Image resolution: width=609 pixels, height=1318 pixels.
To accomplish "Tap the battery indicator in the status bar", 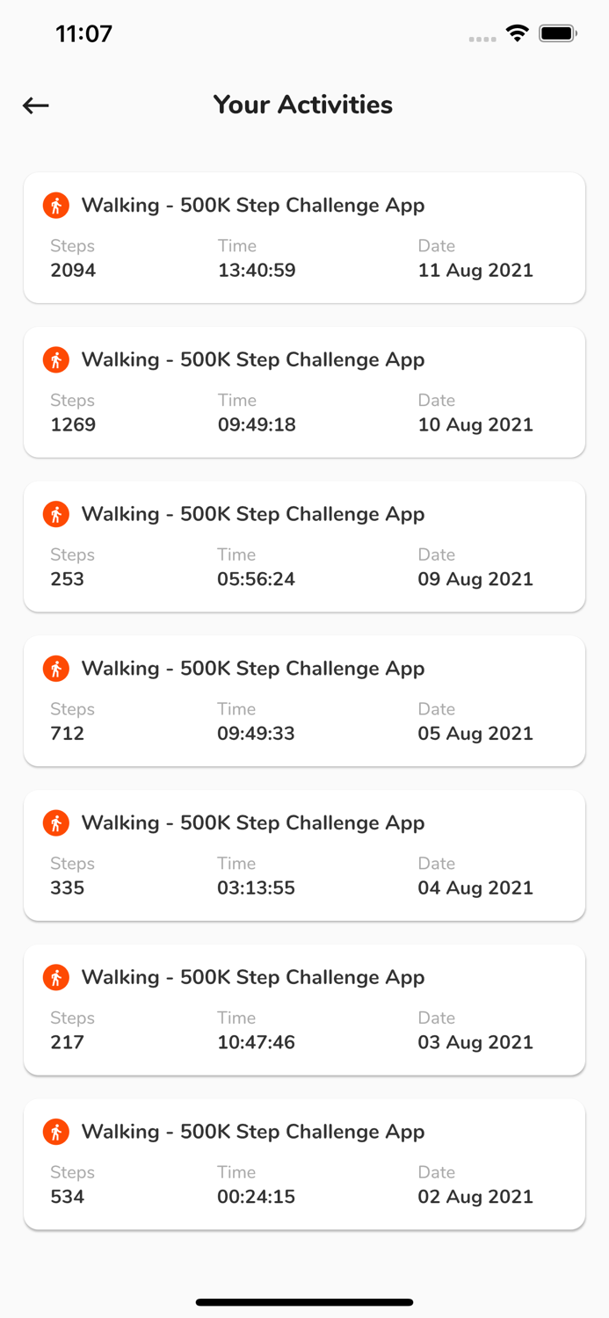I will tap(557, 33).
